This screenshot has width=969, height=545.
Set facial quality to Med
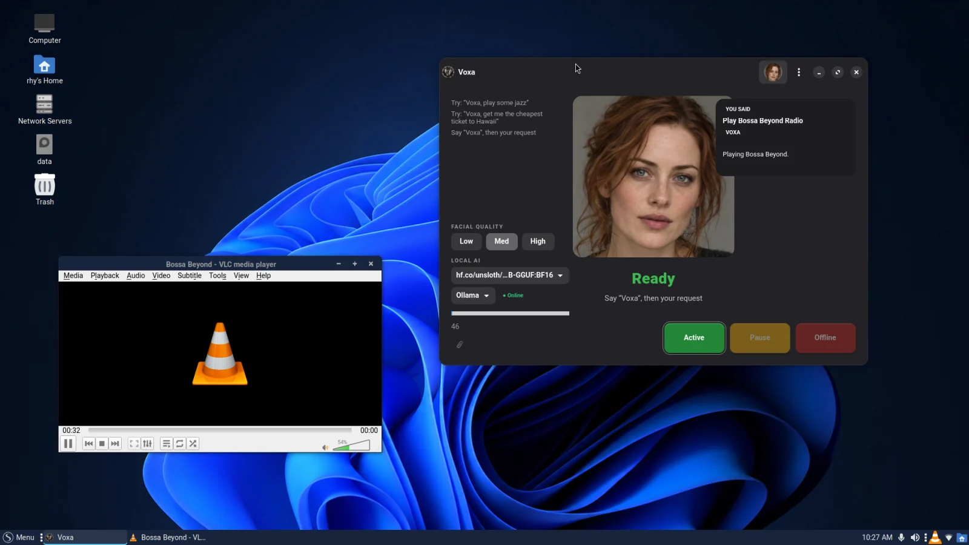(501, 241)
